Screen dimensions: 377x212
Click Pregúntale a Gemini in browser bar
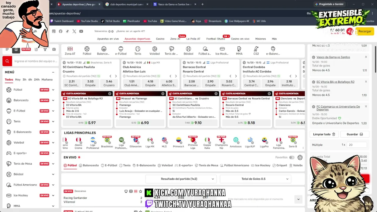pos(329,4)
